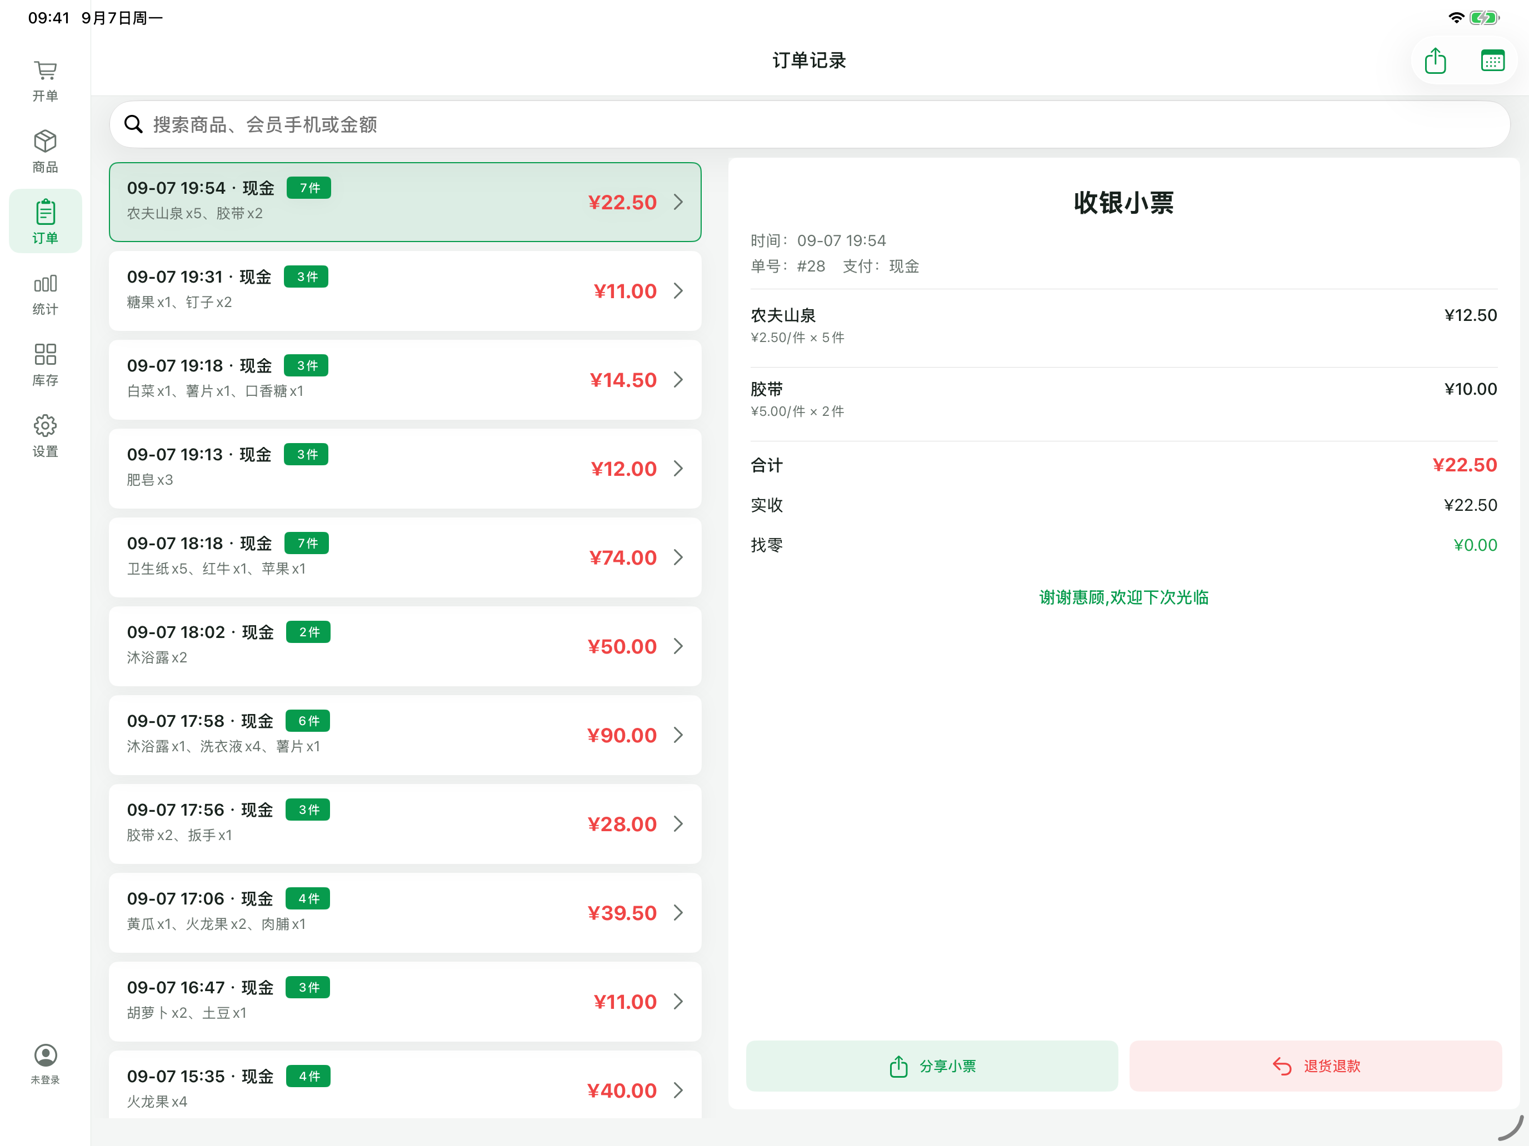The height and width of the screenshot is (1146, 1529).
Task: Select order with 胡萝卜x2、土豆x1
Action: click(x=405, y=1002)
